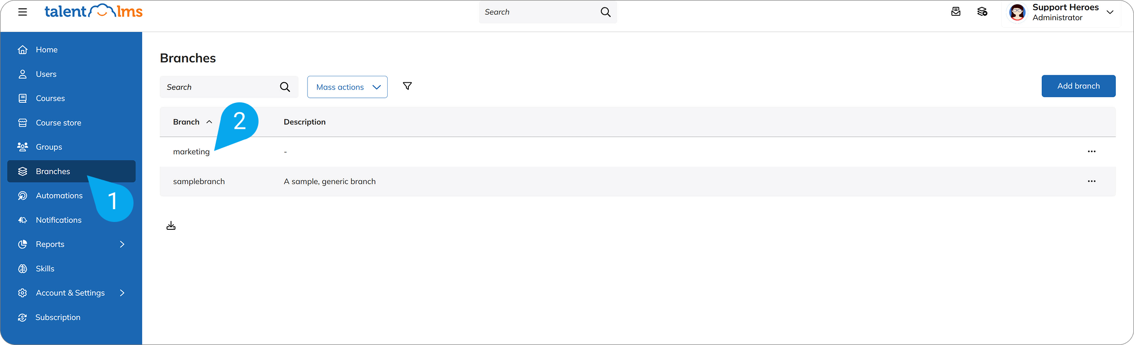Click the magnifier icon in the Branches search
The height and width of the screenshot is (345, 1134).
[x=285, y=87]
